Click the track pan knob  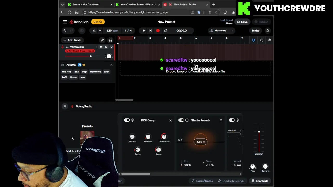click(x=109, y=56)
